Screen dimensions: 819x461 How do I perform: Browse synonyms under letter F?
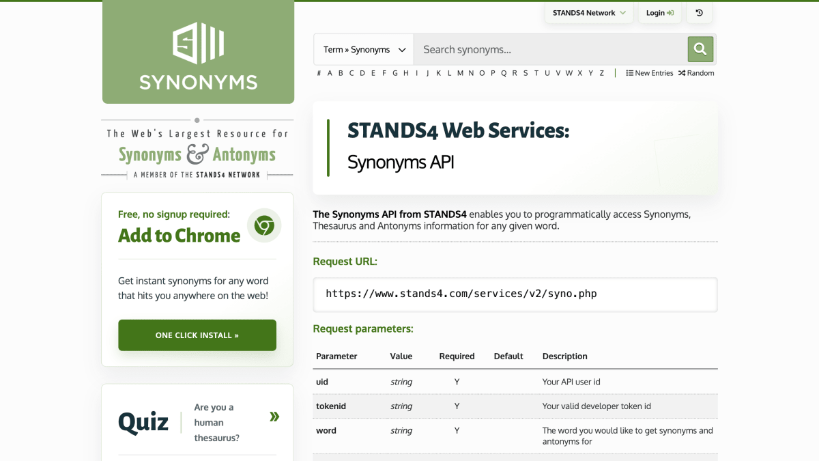[x=384, y=73]
